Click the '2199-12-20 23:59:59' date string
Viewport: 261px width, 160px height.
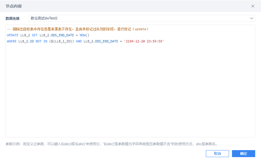(144, 41)
